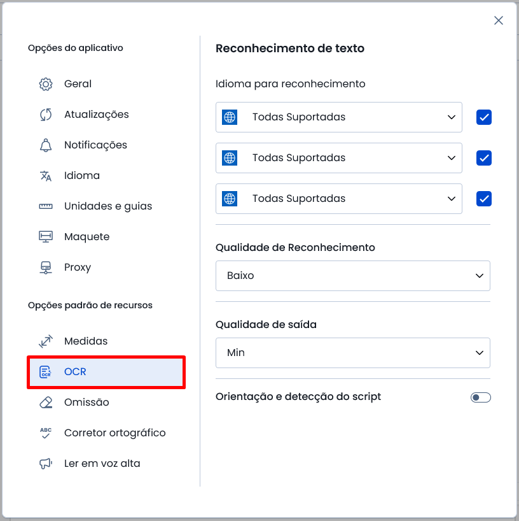The width and height of the screenshot is (519, 521).
Task: Close the options dialog with X
Action: tap(499, 20)
